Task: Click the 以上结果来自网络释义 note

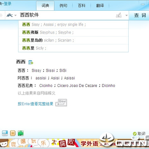Action: pyautogui.click(x=36, y=93)
